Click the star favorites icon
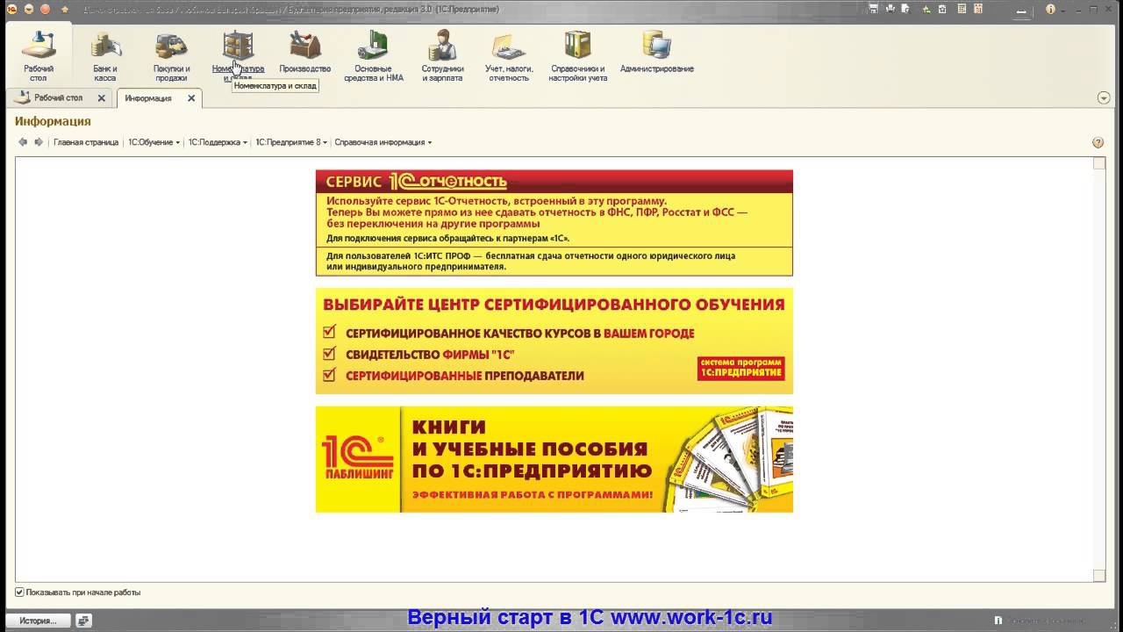 (65, 9)
